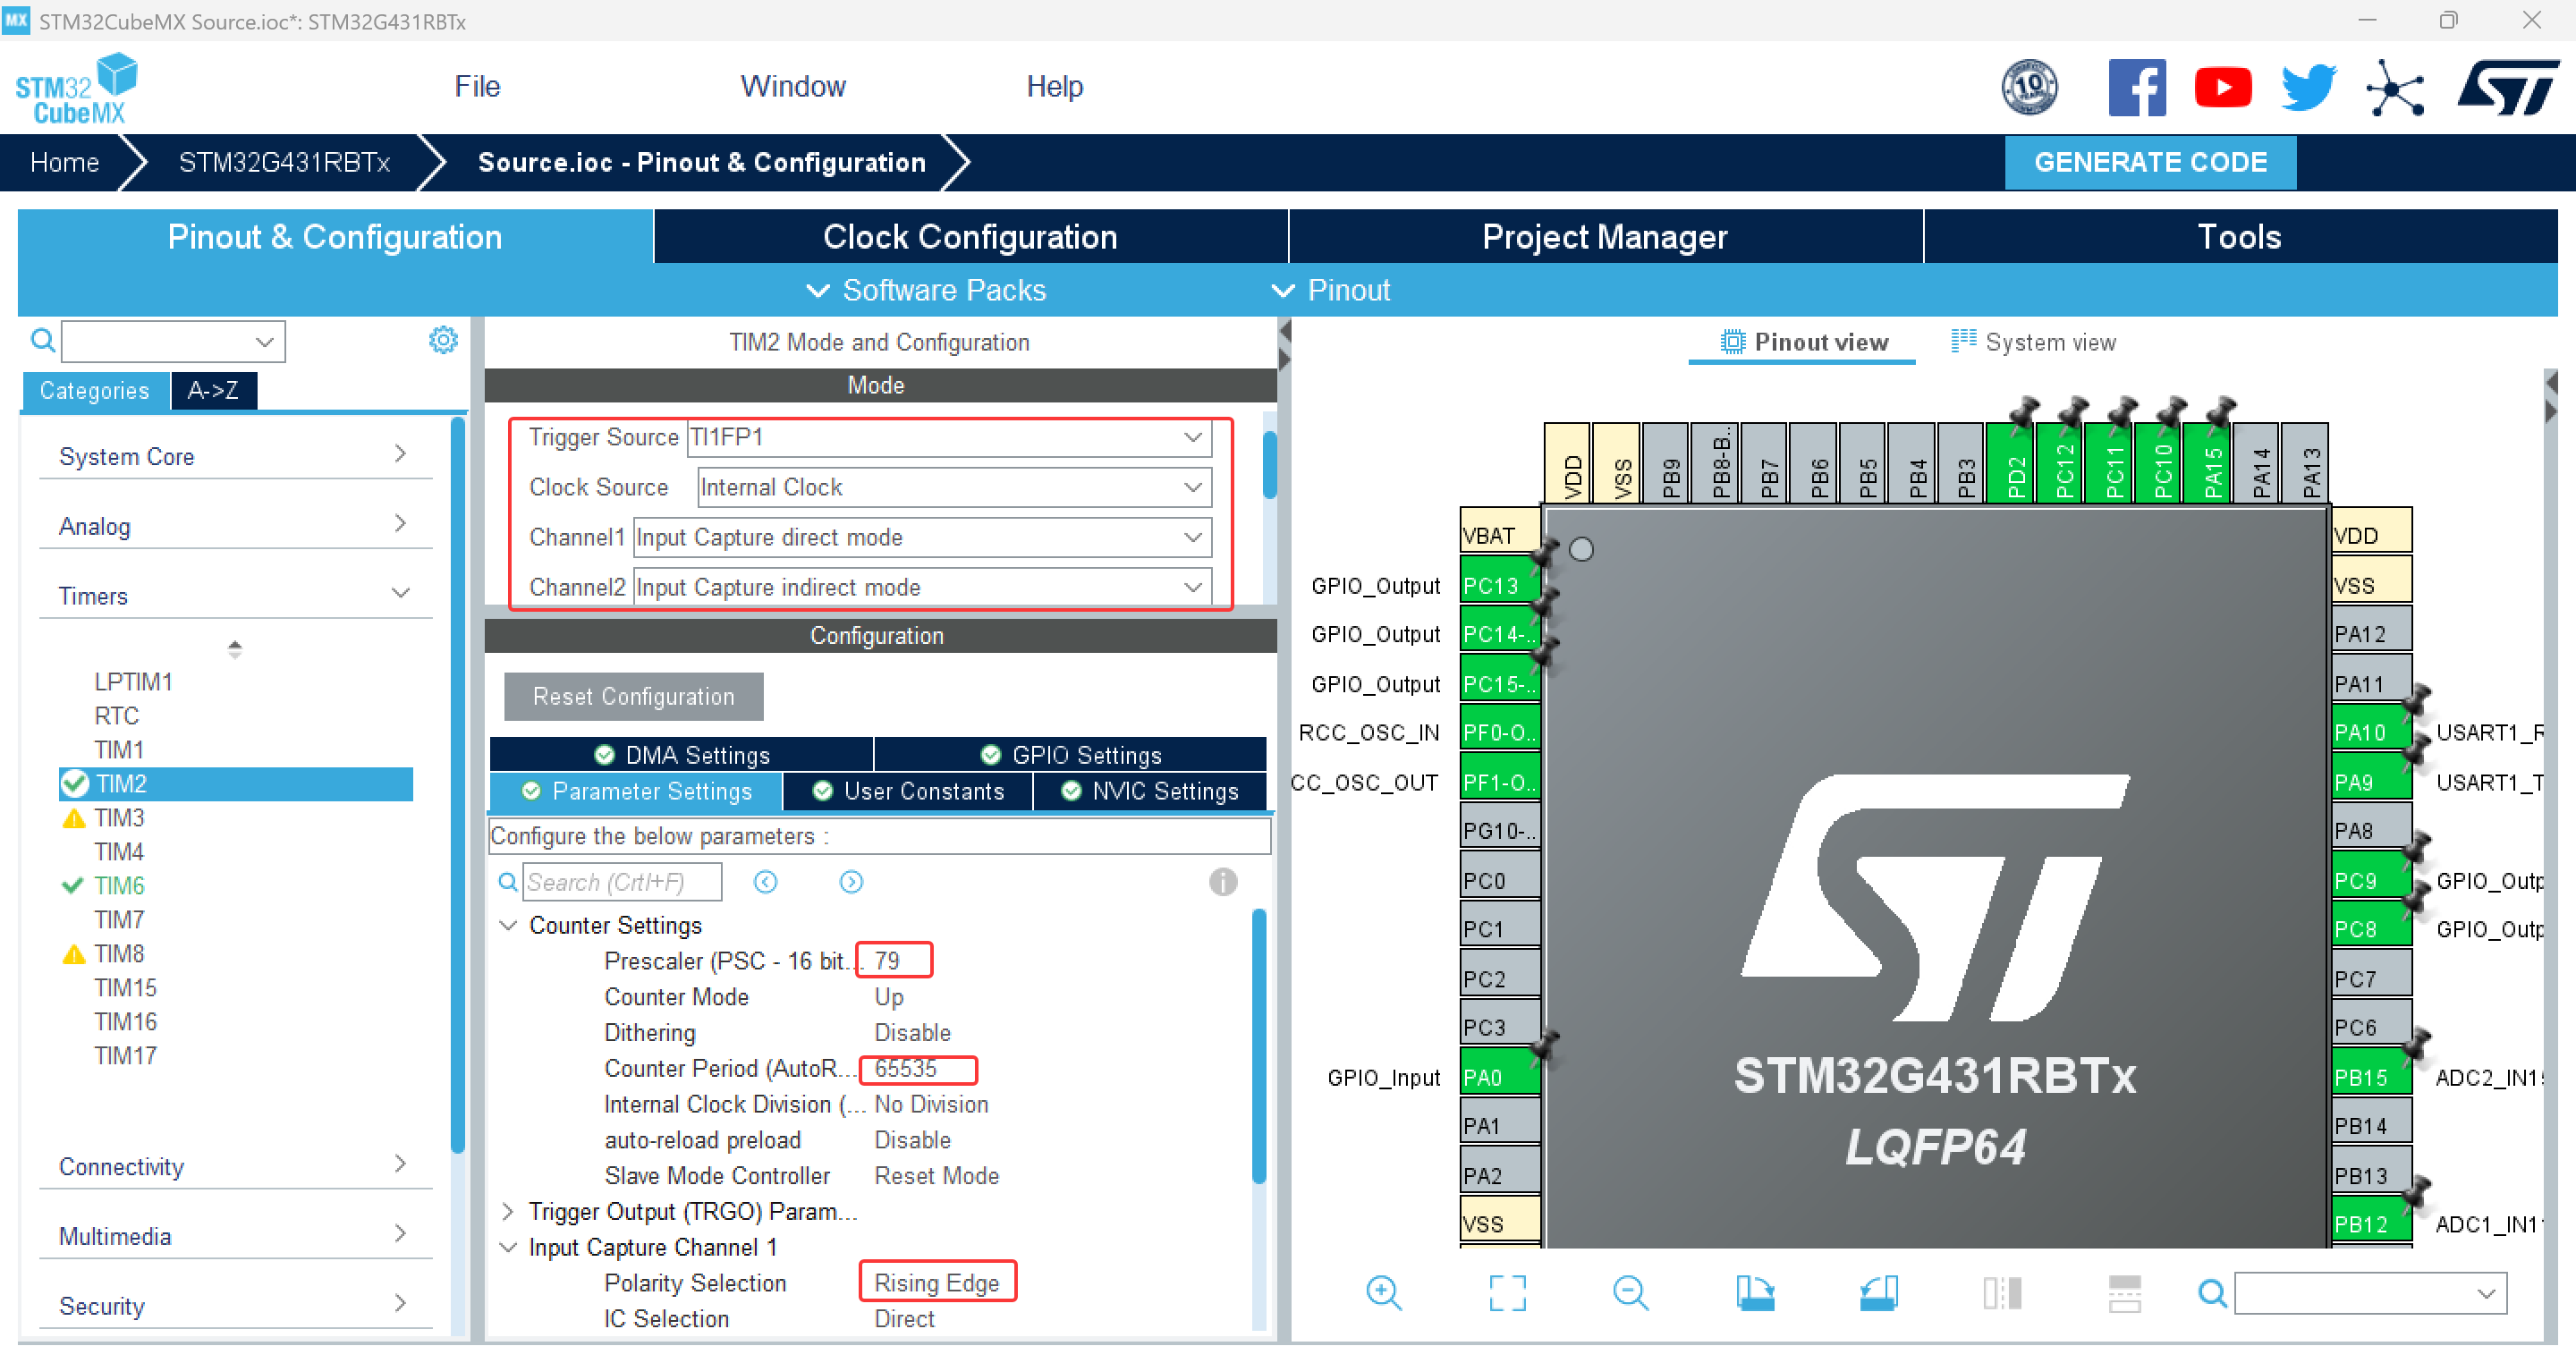Click the parameter search input field
The width and height of the screenshot is (2576, 1363).
click(x=622, y=881)
